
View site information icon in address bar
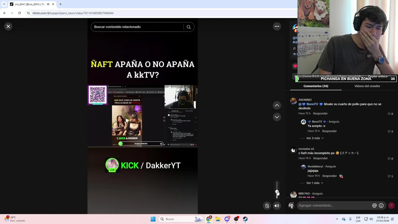click(x=28, y=13)
